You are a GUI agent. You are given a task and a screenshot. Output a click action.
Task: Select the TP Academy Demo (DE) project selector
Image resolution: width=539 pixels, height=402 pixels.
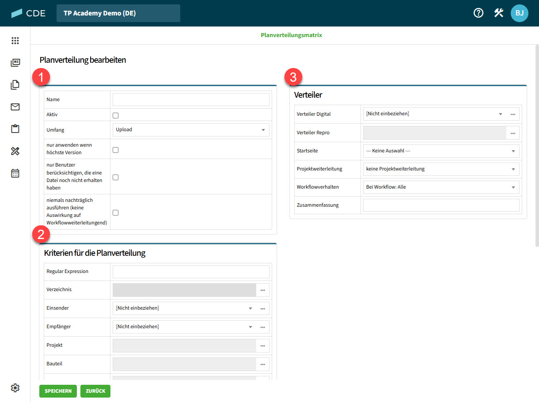point(118,13)
